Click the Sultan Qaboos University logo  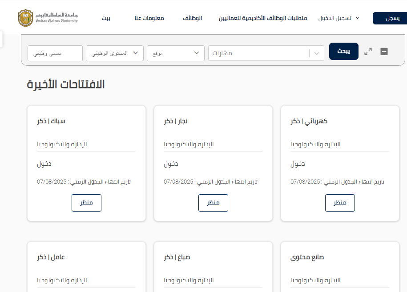click(48, 18)
